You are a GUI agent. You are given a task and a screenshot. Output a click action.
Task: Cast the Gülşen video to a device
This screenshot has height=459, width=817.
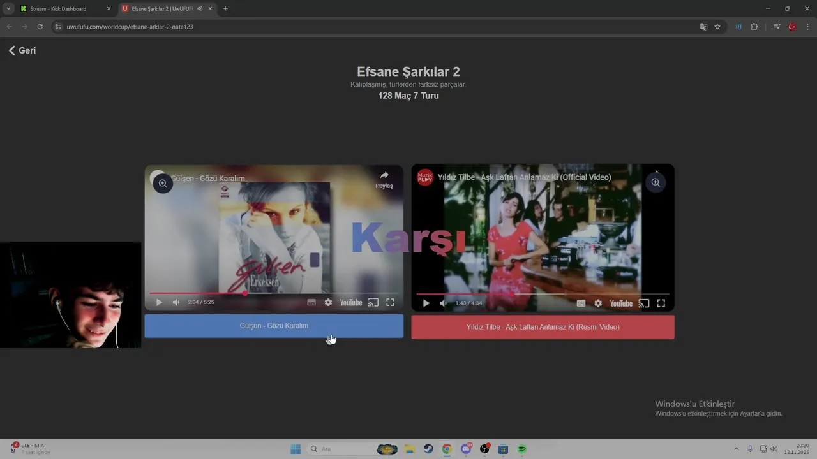373,302
